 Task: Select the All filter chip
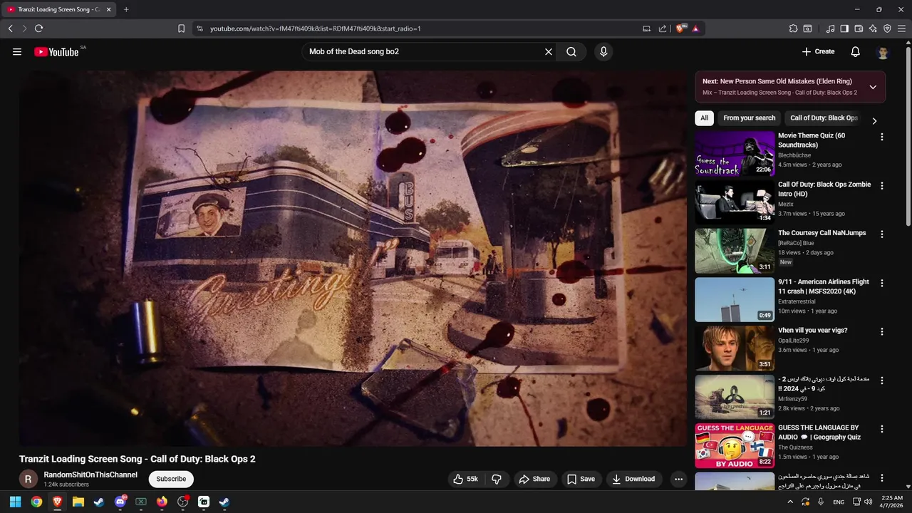click(704, 118)
